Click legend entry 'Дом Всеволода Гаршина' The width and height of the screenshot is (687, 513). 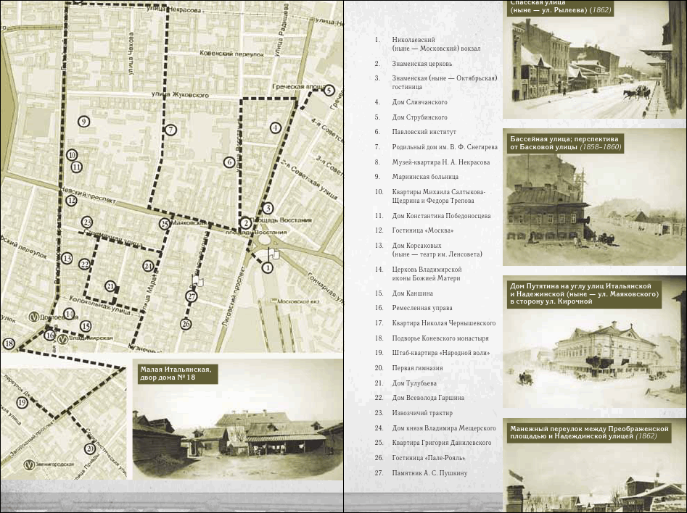pos(427,398)
